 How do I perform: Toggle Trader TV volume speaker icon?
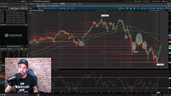coord(3,46)
